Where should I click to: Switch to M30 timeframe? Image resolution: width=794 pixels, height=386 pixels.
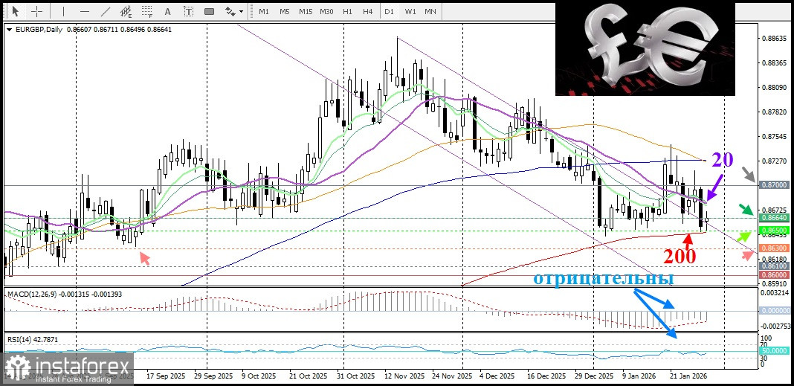point(326,11)
